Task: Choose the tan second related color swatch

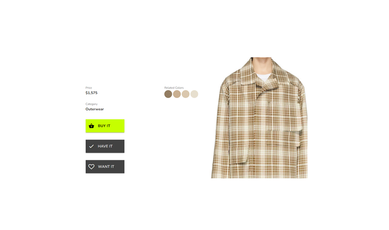Action: [177, 94]
